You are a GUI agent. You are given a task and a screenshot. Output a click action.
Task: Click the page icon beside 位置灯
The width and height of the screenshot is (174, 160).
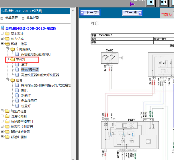[17, 106]
